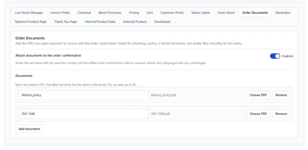The image size is (308, 150).
Task: Choose PDF for the Refund_policy row
Action: 258,95
